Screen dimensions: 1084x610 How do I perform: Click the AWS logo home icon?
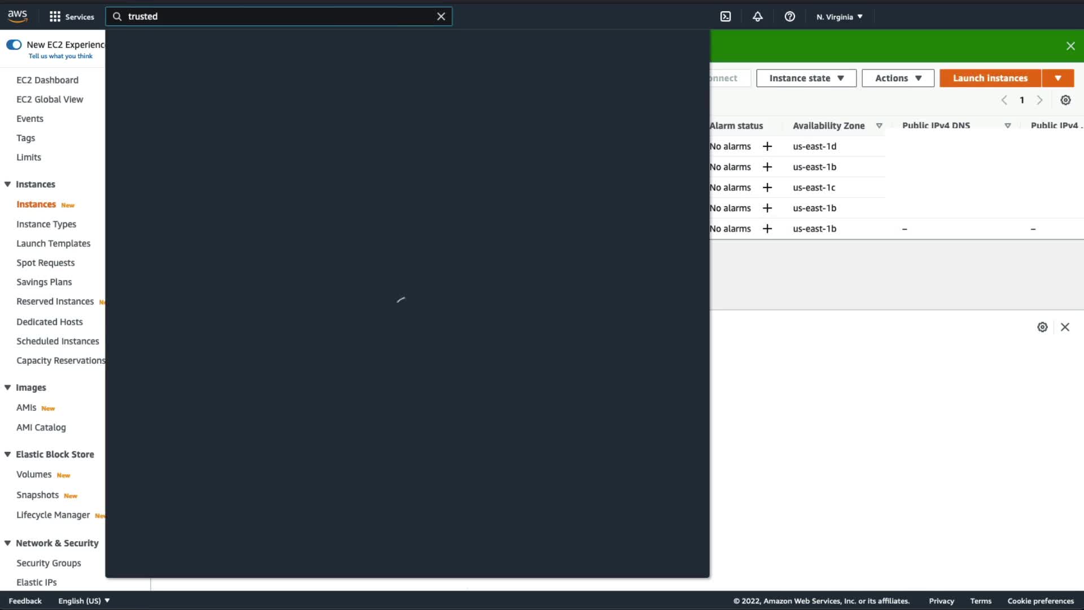point(18,16)
